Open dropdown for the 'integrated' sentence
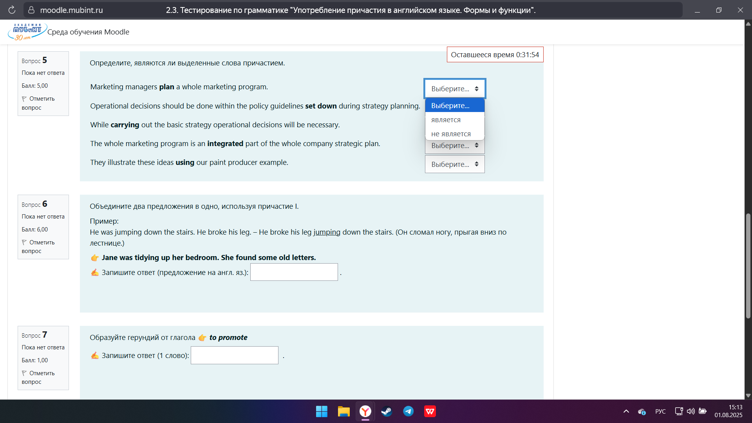The height and width of the screenshot is (423, 752). (454, 146)
